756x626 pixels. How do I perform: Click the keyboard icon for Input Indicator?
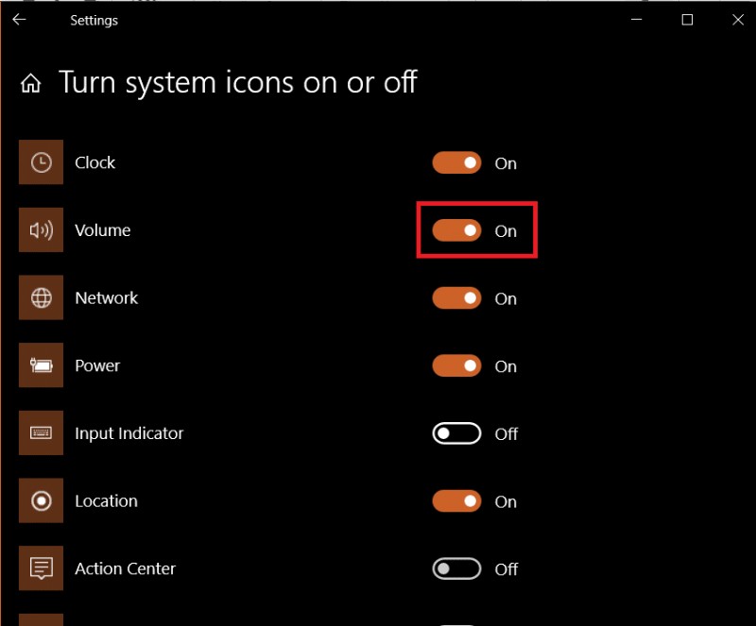click(41, 433)
